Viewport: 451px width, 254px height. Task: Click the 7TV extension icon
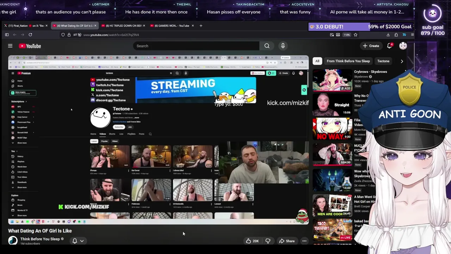click(x=404, y=35)
